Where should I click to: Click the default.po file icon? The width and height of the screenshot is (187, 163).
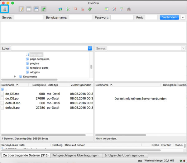point(2,108)
